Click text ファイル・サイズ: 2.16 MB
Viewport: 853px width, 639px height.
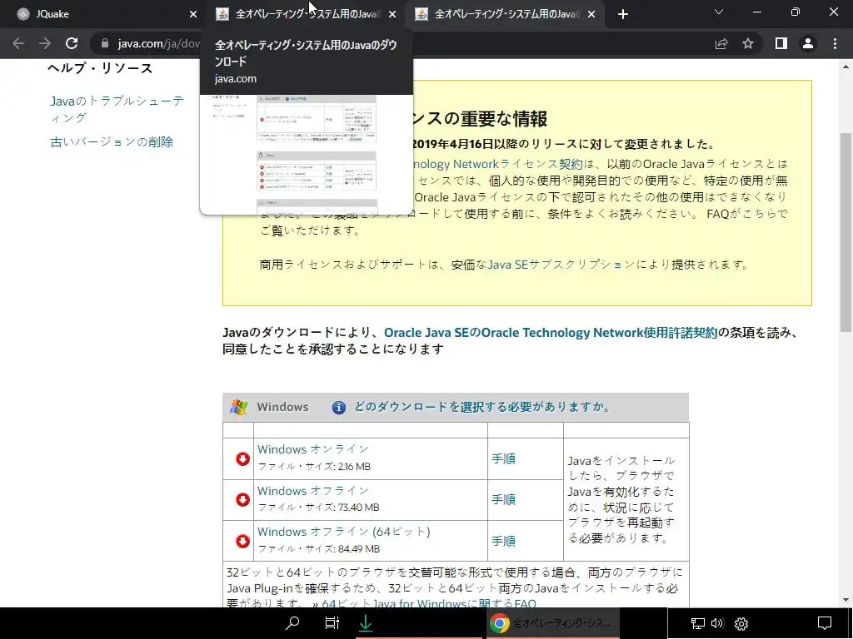(314, 467)
